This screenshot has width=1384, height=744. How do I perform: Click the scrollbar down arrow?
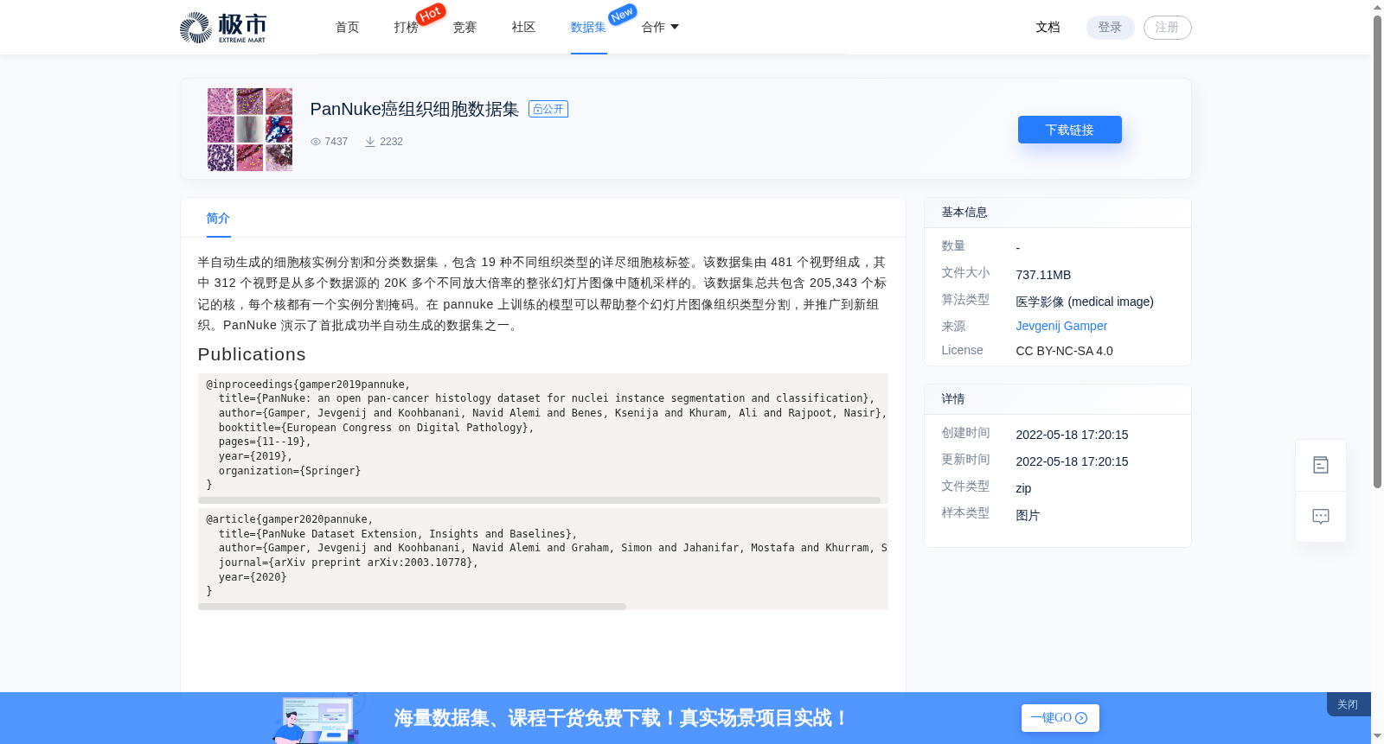pos(1377,736)
